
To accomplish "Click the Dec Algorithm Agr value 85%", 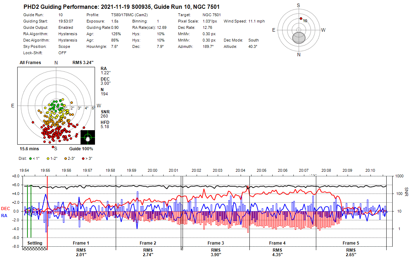I will click(x=115, y=40).
